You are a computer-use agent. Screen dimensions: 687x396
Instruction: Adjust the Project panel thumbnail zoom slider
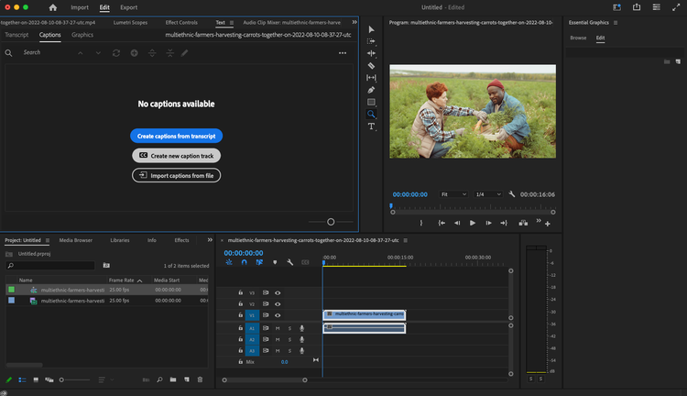pyautogui.click(x=62, y=379)
